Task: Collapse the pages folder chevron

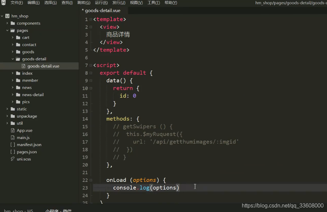Action: click(7, 30)
